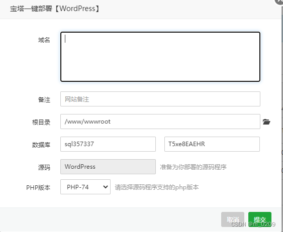Open the PHP version dropdown PHP-74
Viewport: 283px width, 232px height.
(x=85, y=187)
